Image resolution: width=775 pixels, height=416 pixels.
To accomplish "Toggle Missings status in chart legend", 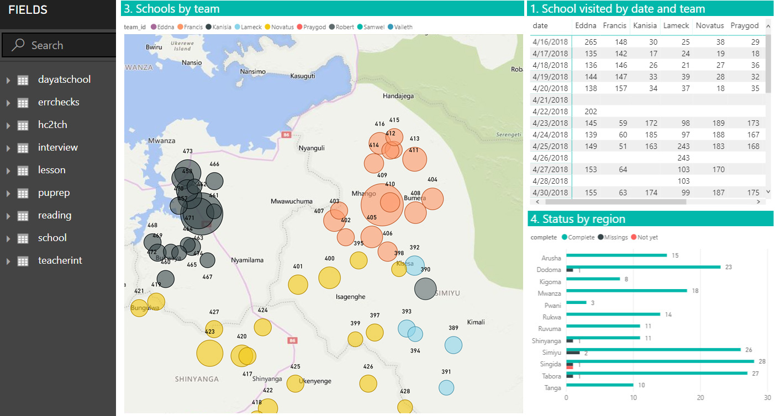I will pos(613,237).
